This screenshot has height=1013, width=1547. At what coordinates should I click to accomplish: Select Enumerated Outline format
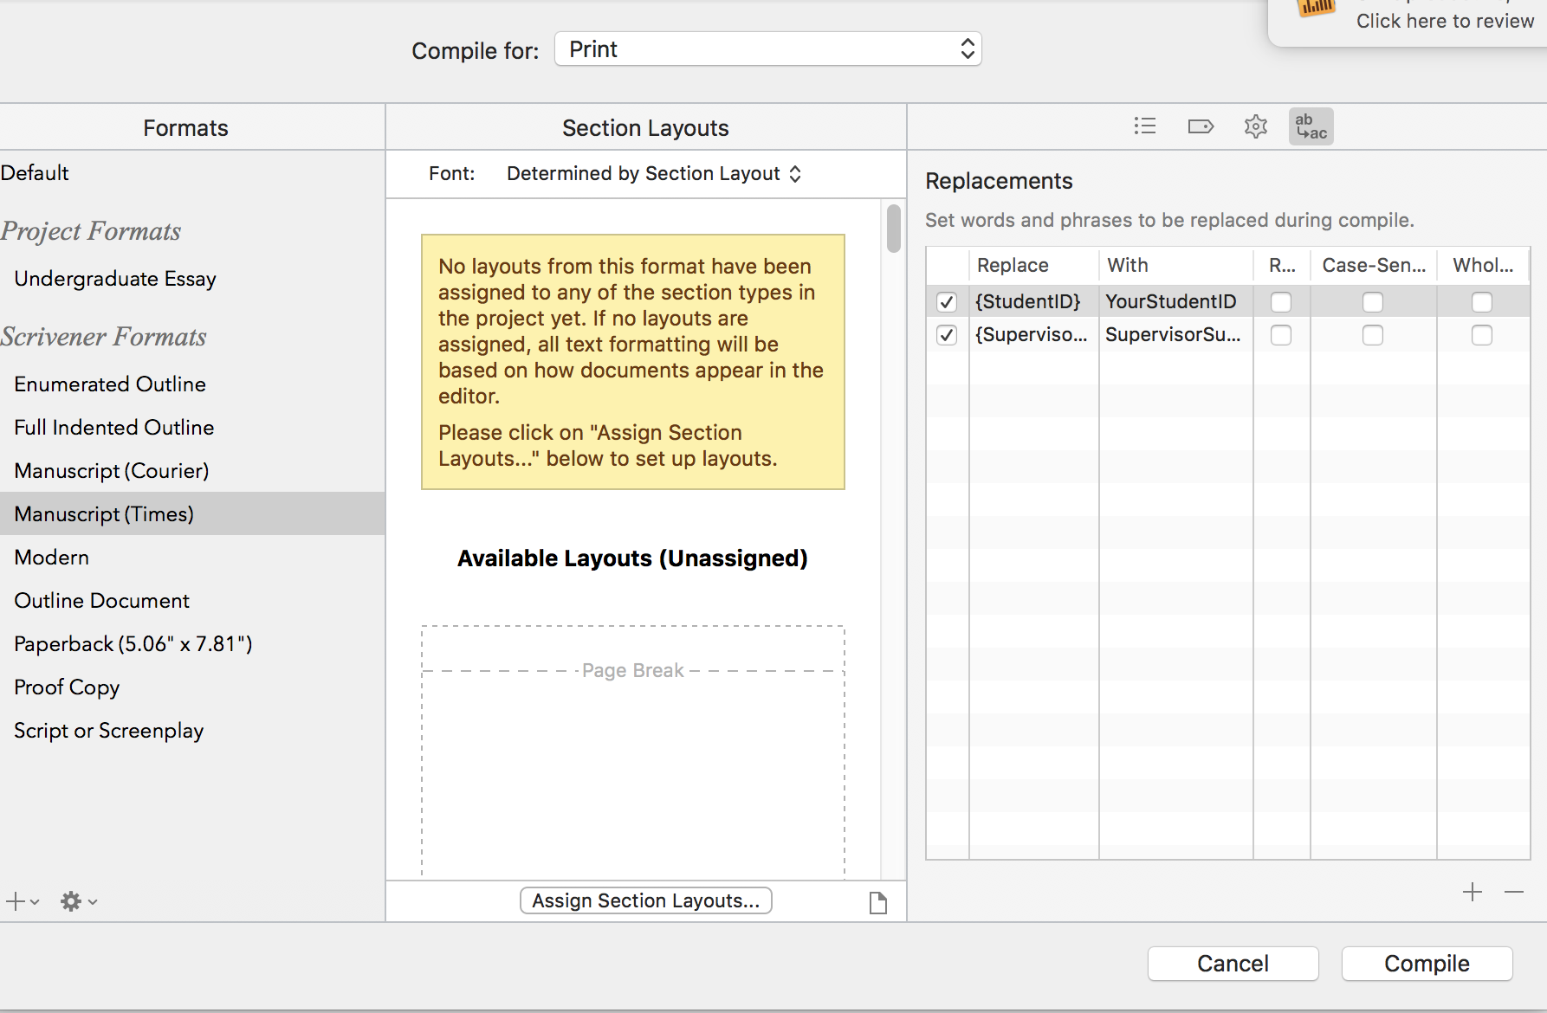point(192,384)
